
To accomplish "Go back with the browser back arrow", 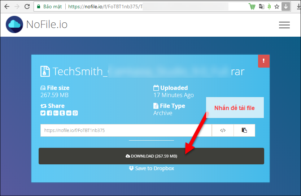I will click(x=7, y=6).
